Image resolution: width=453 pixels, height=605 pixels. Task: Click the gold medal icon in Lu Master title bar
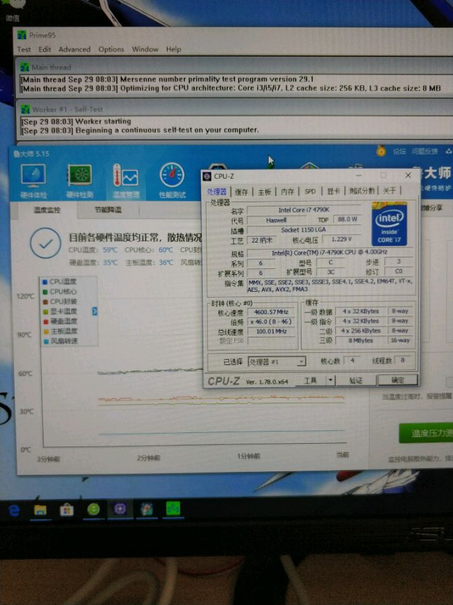click(x=381, y=151)
